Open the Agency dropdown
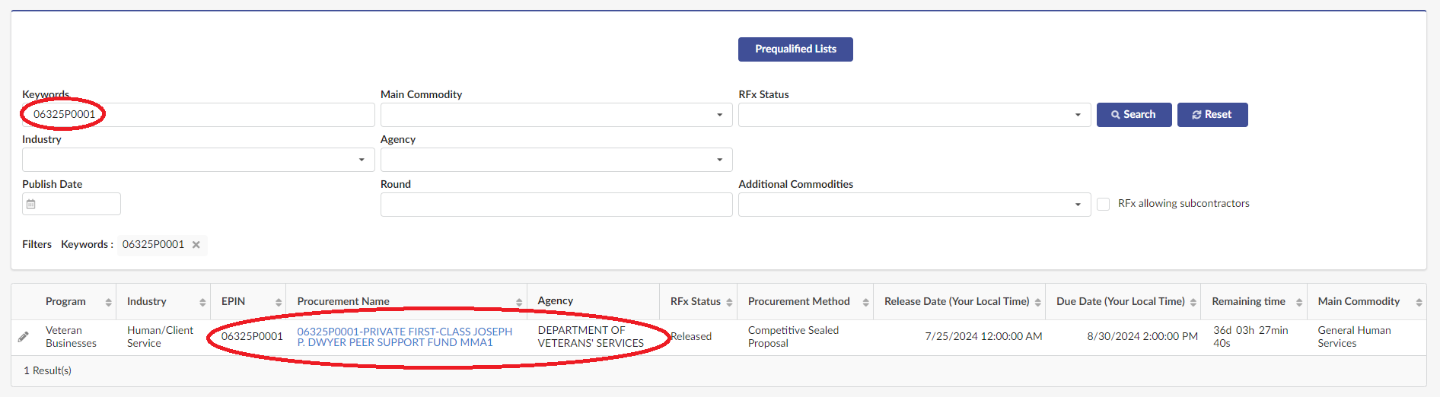The image size is (1440, 397). [x=719, y=160]
